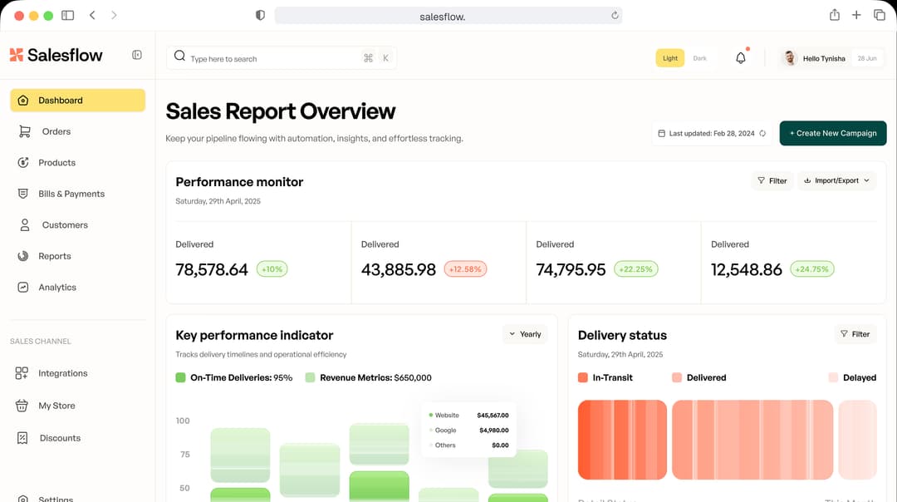Select the Light theme option
The width and height of the screenshot is (897, 502).
tap(669, 58)
